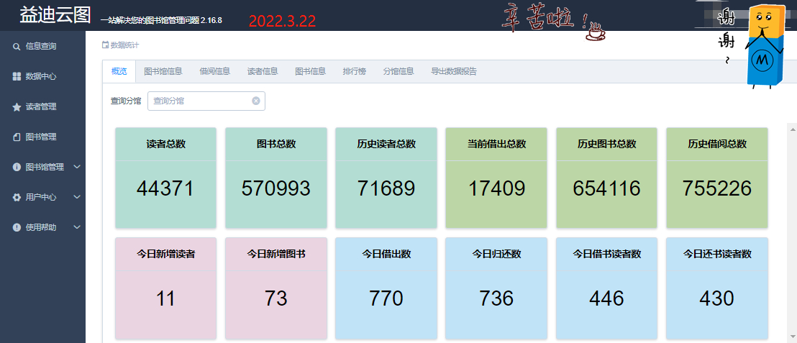Expand the 图书馆管理 submenu chevron

(77, 167)
